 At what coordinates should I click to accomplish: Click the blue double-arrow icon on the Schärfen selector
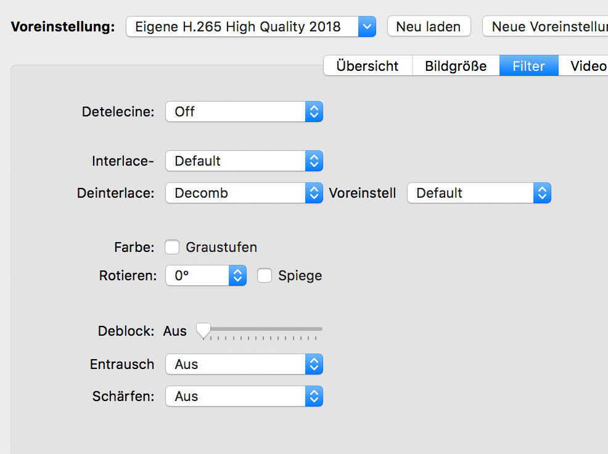pos(314,396)
